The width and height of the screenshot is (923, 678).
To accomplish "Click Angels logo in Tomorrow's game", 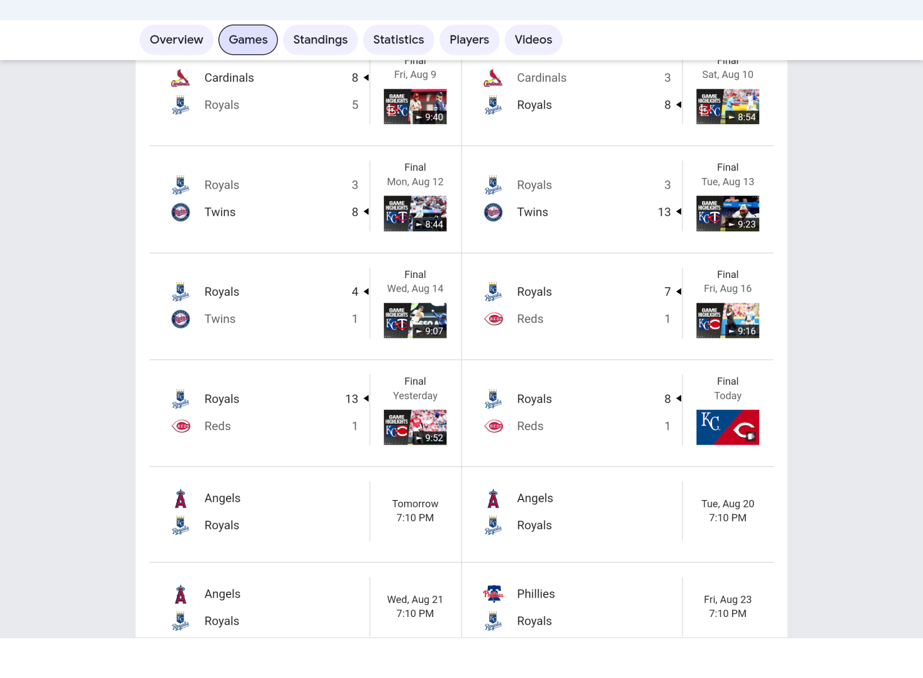I will tap(180, 498).
